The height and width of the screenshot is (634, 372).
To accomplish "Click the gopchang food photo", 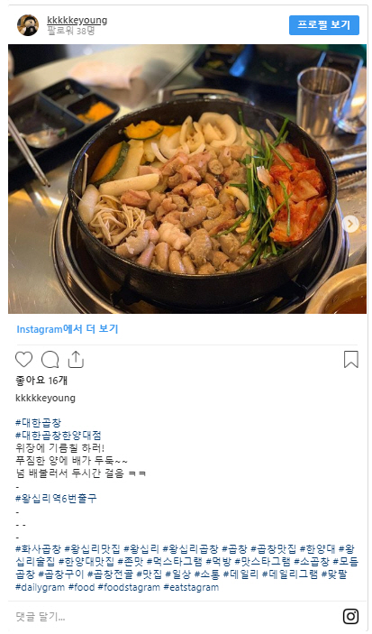I will pyautogui.click(x=187, y=179).
